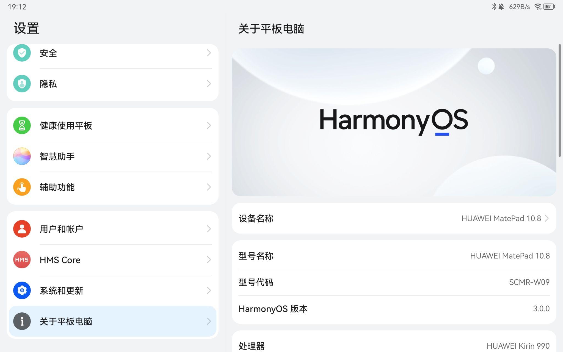Screen dimensions: 563x352
Task: Tap the version value 3.0.0
Action: tap(541, 309)
